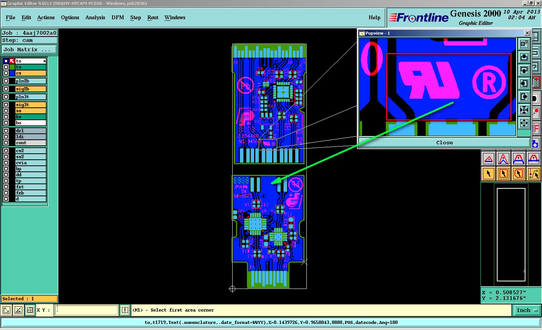The image size is (542, 330).
Task: Click the 'Selected : 1' status label
Action: (29, 299)
